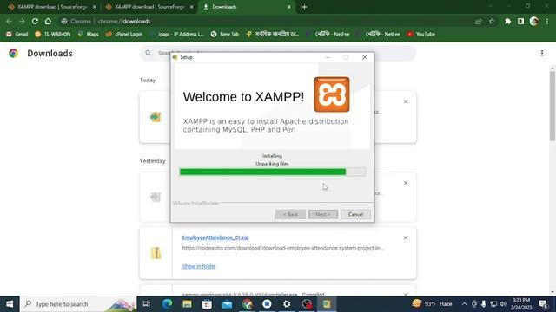Open Chrome three-dot menu in toolbar
The height and width of the screenshot is (312, 556).
547,21
